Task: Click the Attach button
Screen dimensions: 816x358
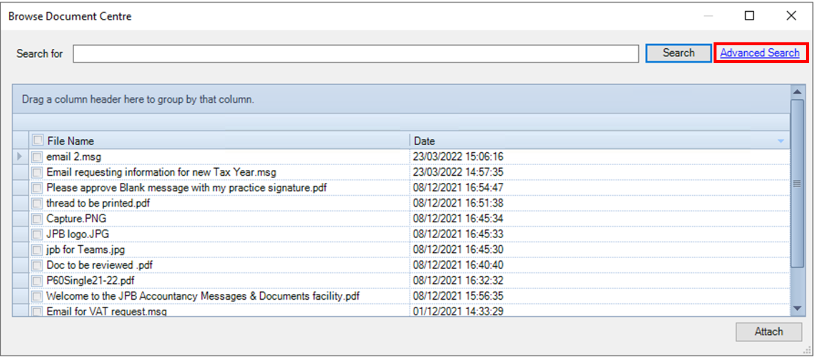Action: [768, 332]
